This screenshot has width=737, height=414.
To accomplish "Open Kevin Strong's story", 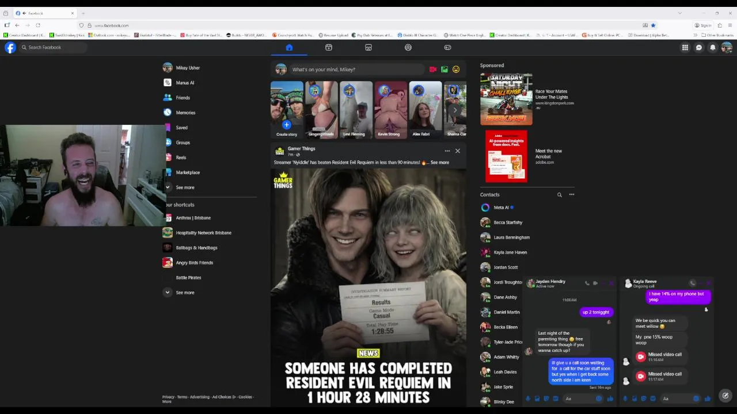I will (390, 110).
